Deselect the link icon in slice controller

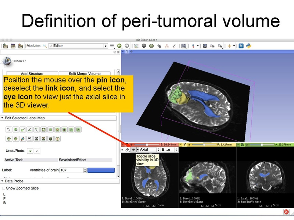click(127, 149)
